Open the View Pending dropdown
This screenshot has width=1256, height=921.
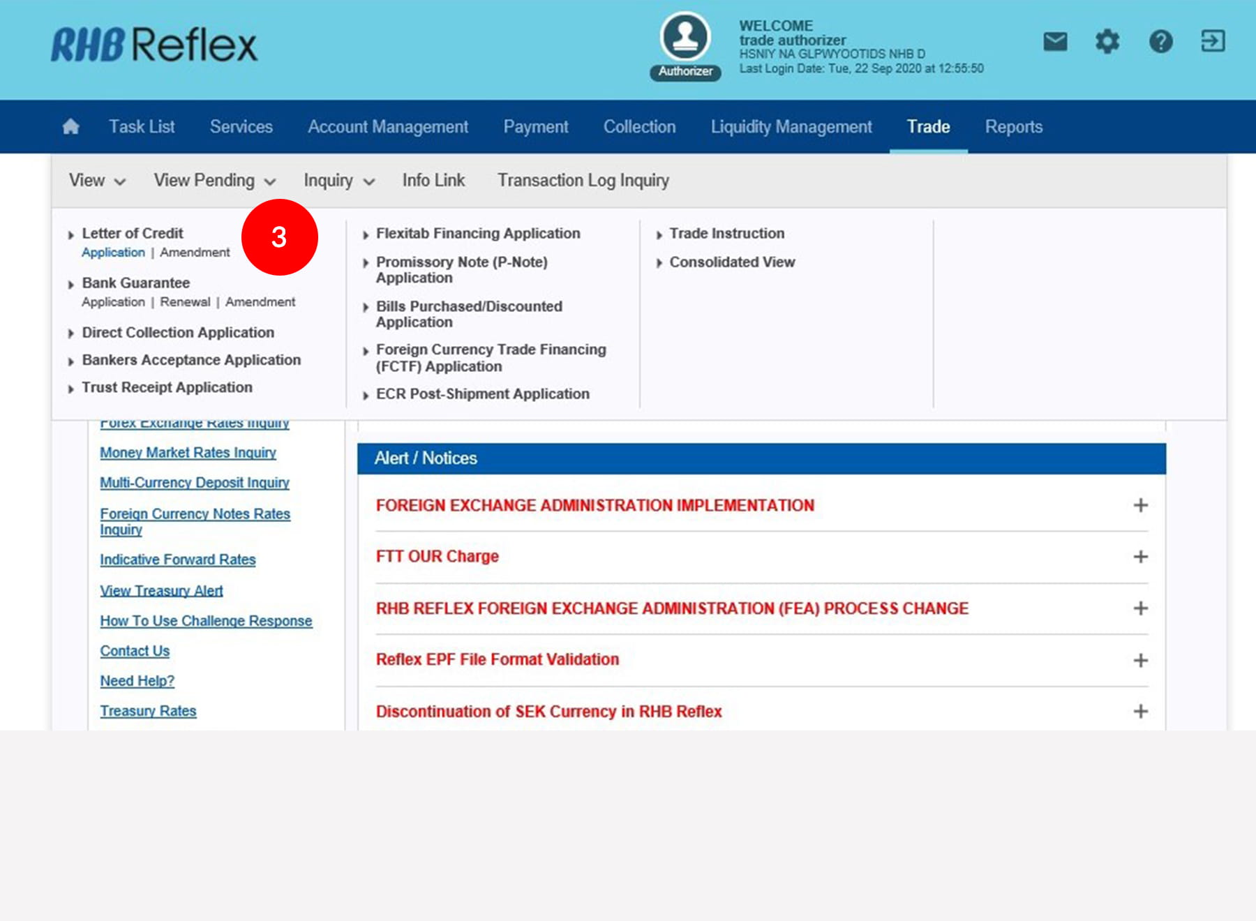coord(214,181)
